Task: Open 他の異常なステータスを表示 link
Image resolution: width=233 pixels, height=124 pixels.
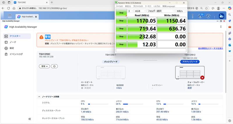Action: click(210, 48)
